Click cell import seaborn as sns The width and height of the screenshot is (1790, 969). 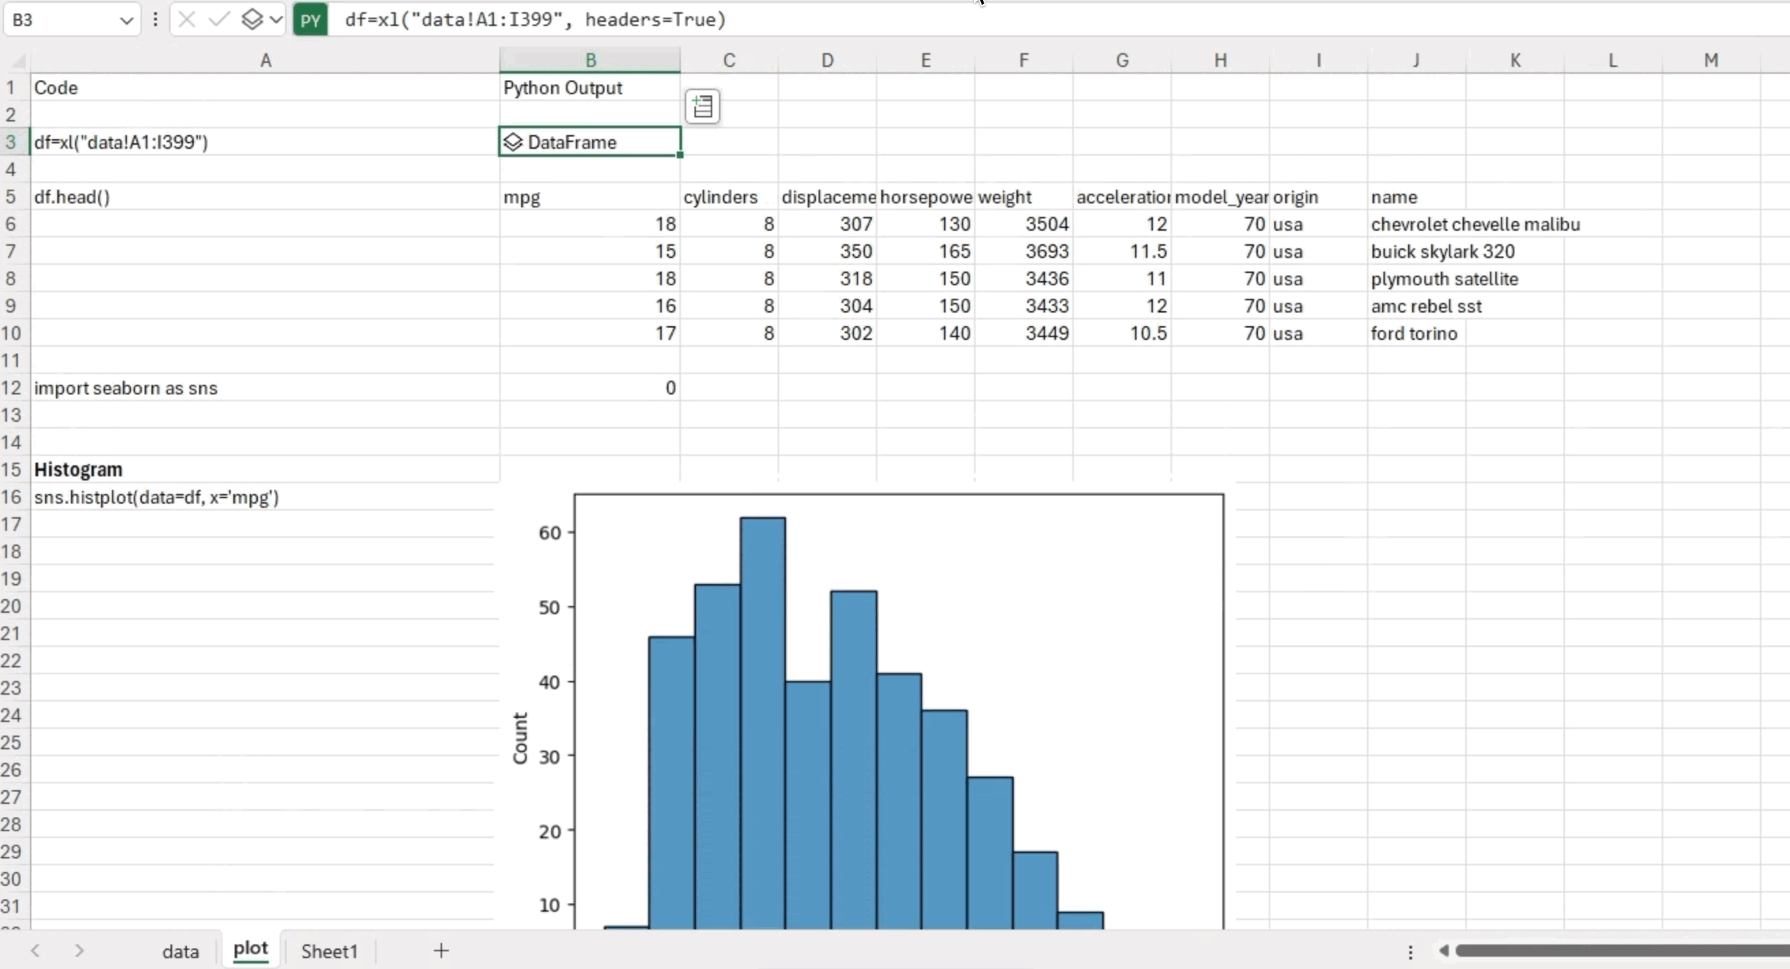(x=265, y=387)
